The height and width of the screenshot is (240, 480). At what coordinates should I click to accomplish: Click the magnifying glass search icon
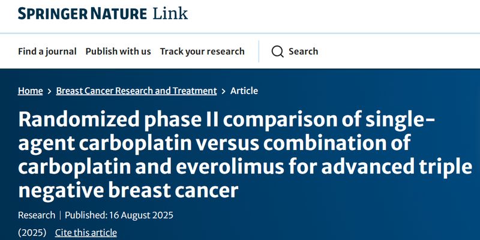[x=277, y=52]
